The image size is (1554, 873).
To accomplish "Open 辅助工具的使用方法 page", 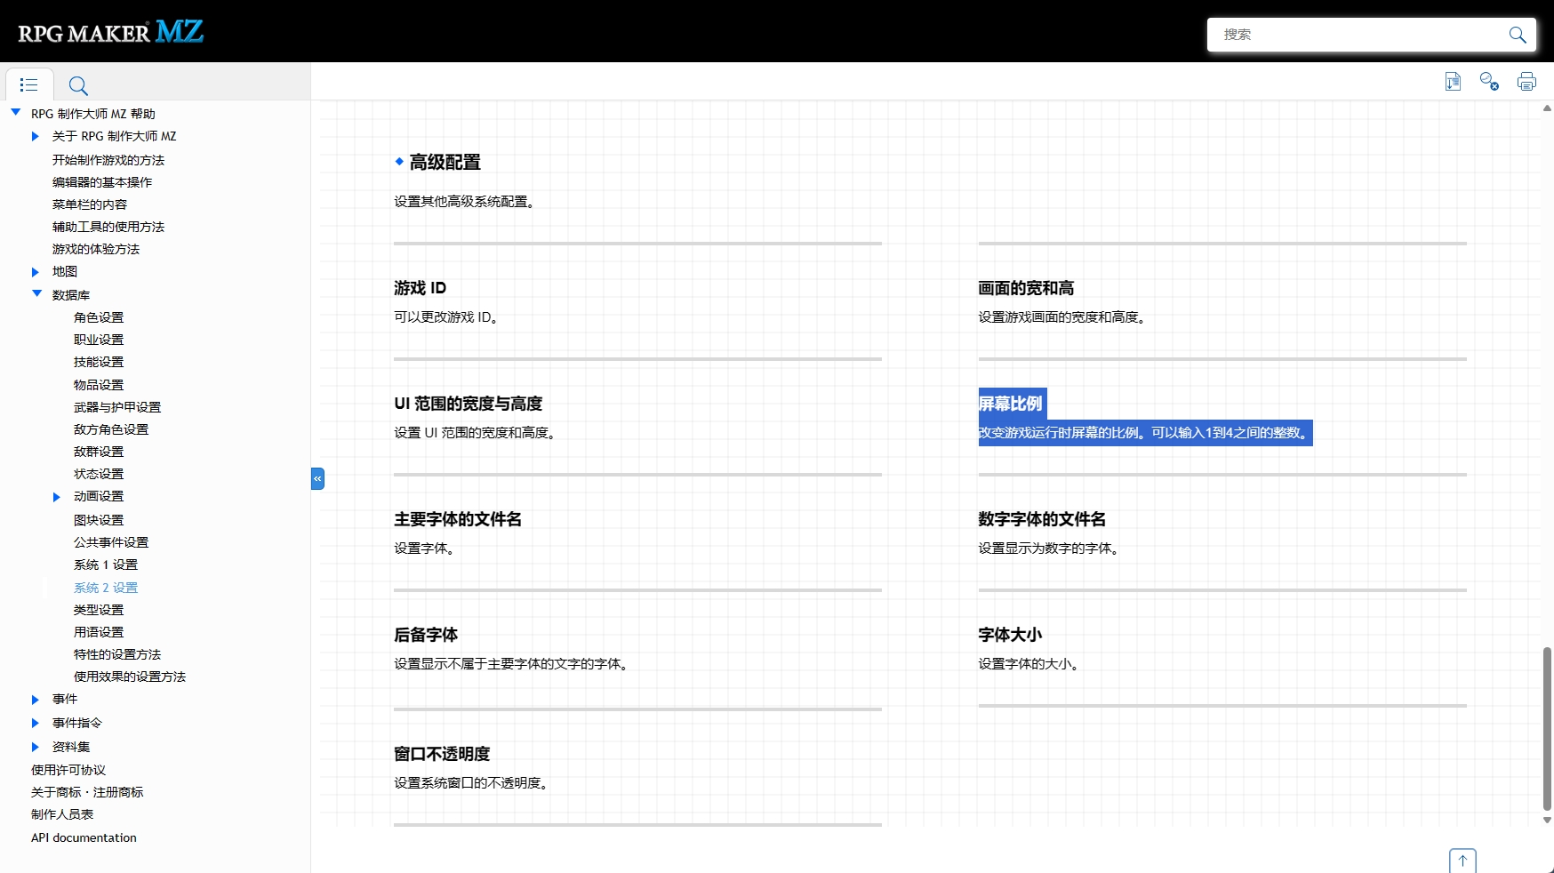I will (x=108, y=227).
